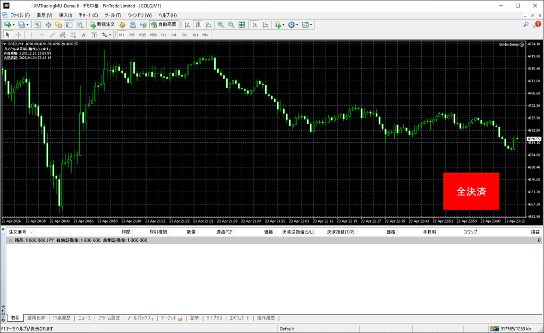This screenshot has width=544, height=333.
Task: Open the チャート (C) menu
Action: [88, 15]
